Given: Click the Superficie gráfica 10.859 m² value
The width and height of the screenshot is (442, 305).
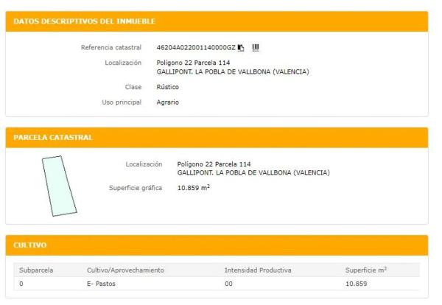Looking at the screenshot, I should tap(194, 188).
